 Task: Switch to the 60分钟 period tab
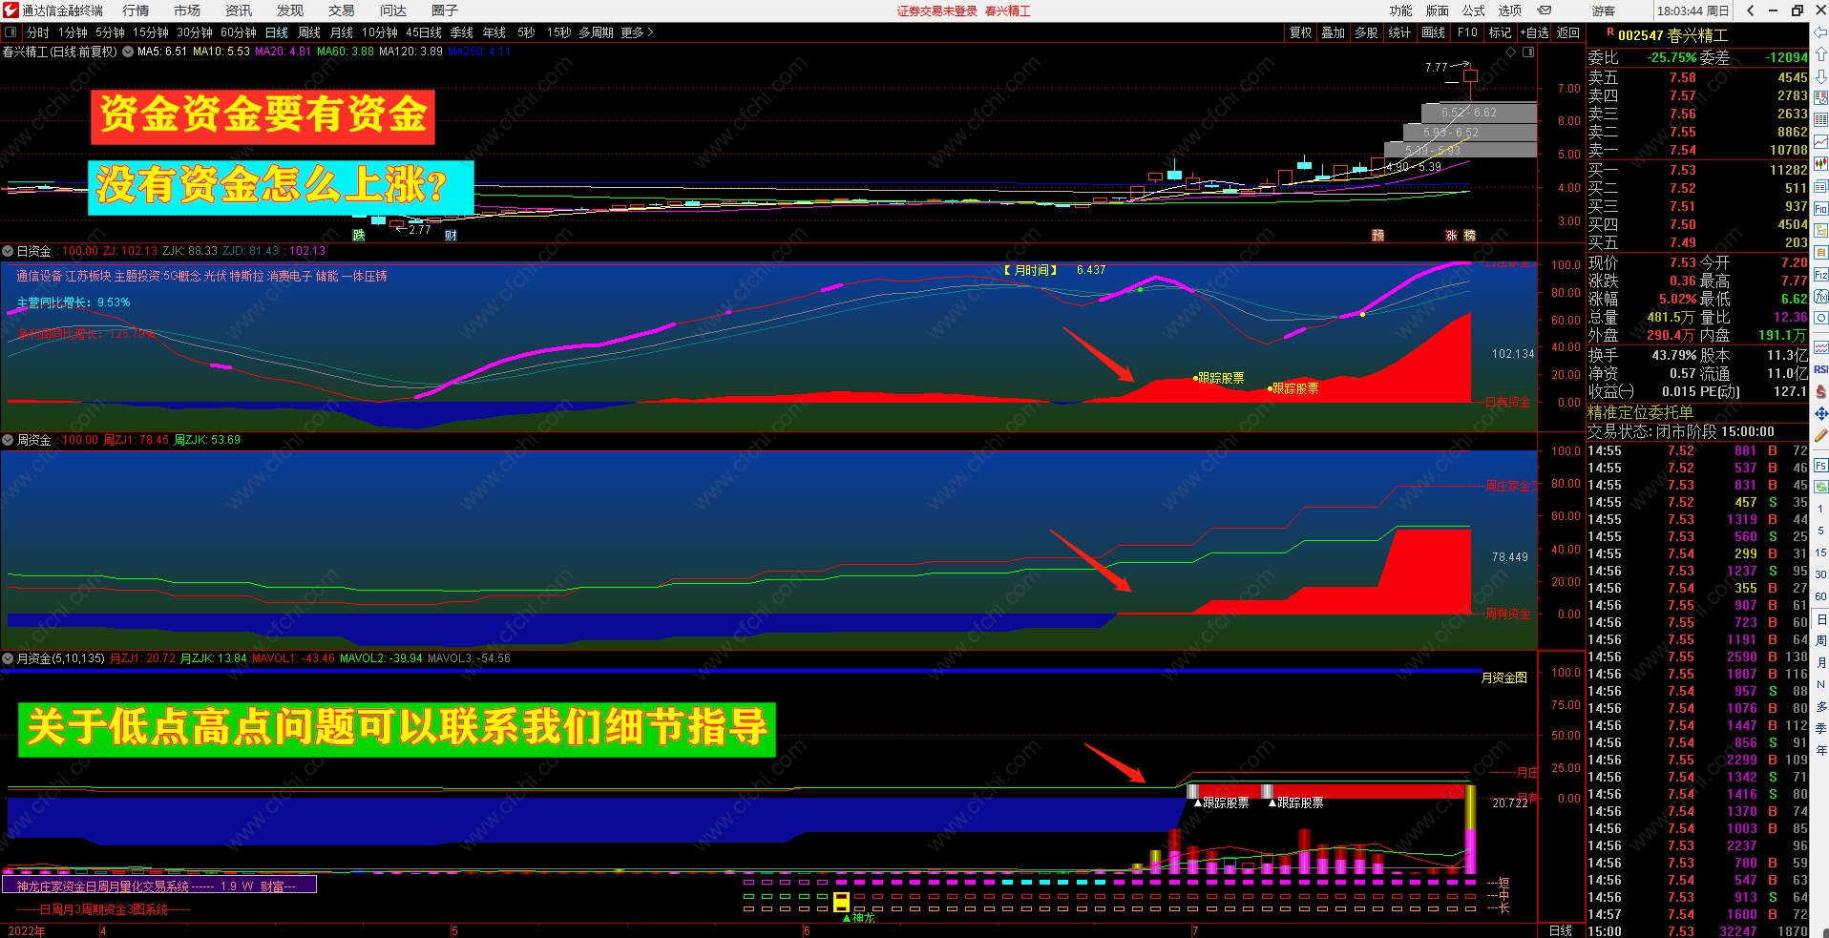(x=239, y=32)
